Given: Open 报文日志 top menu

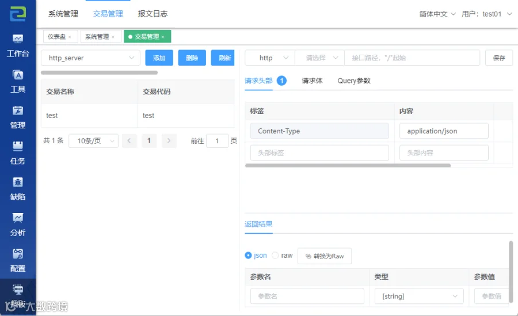Looking at the screenshot, I should click(x=153, y=14).
